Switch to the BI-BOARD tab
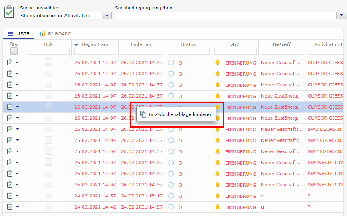Screen dimensions: 347x216 click(x=56, y=34)
